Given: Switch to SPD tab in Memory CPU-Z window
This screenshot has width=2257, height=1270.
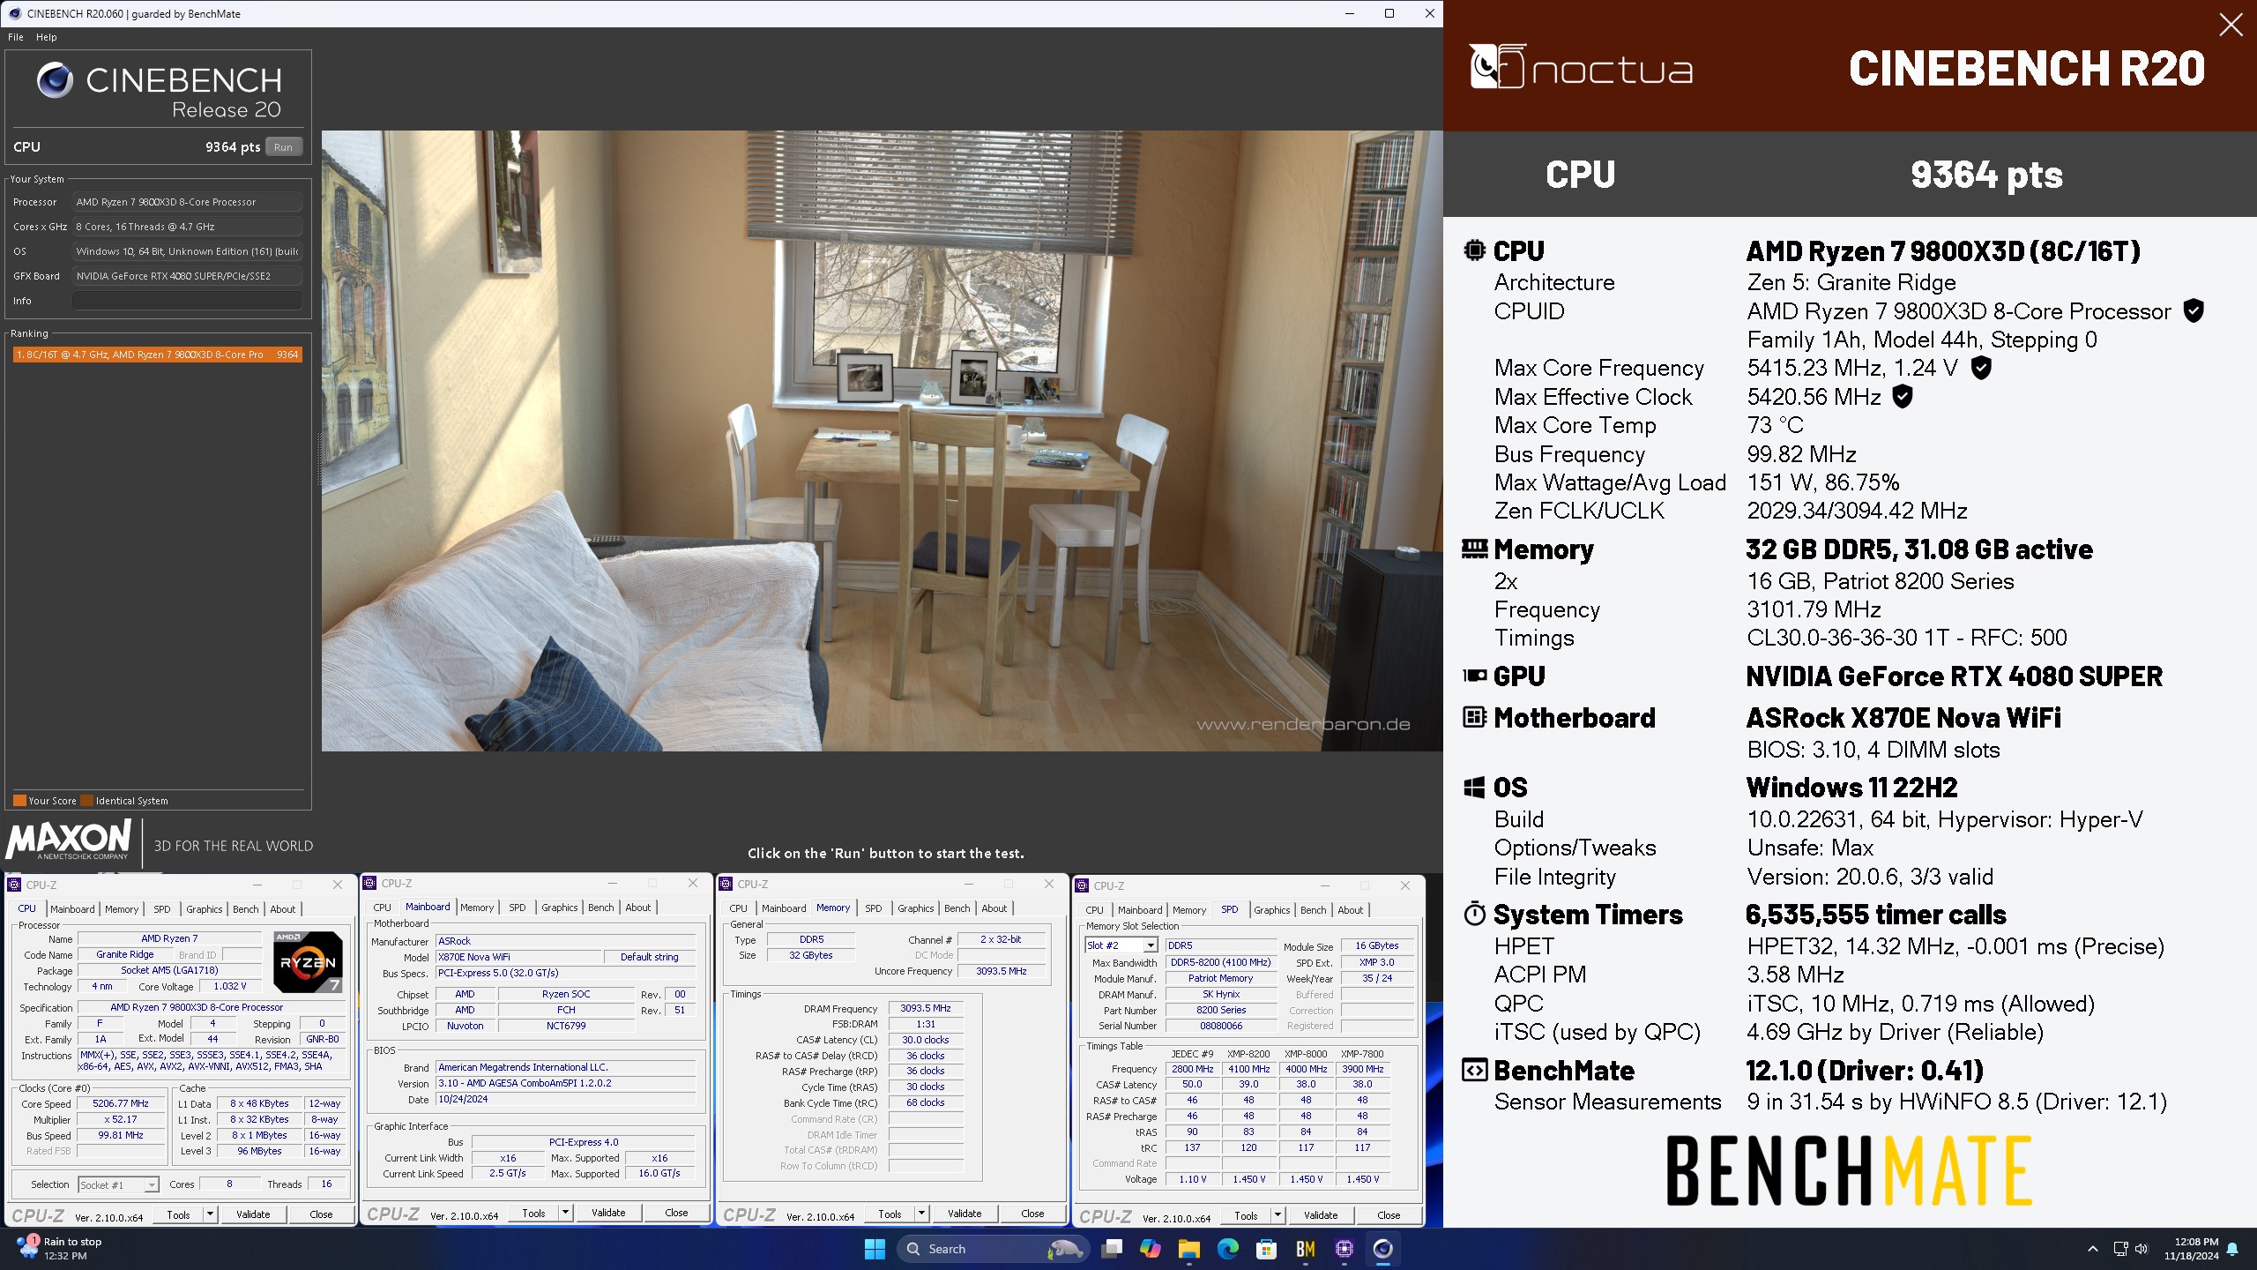Looking at the screenshot, I should (874, 908).
